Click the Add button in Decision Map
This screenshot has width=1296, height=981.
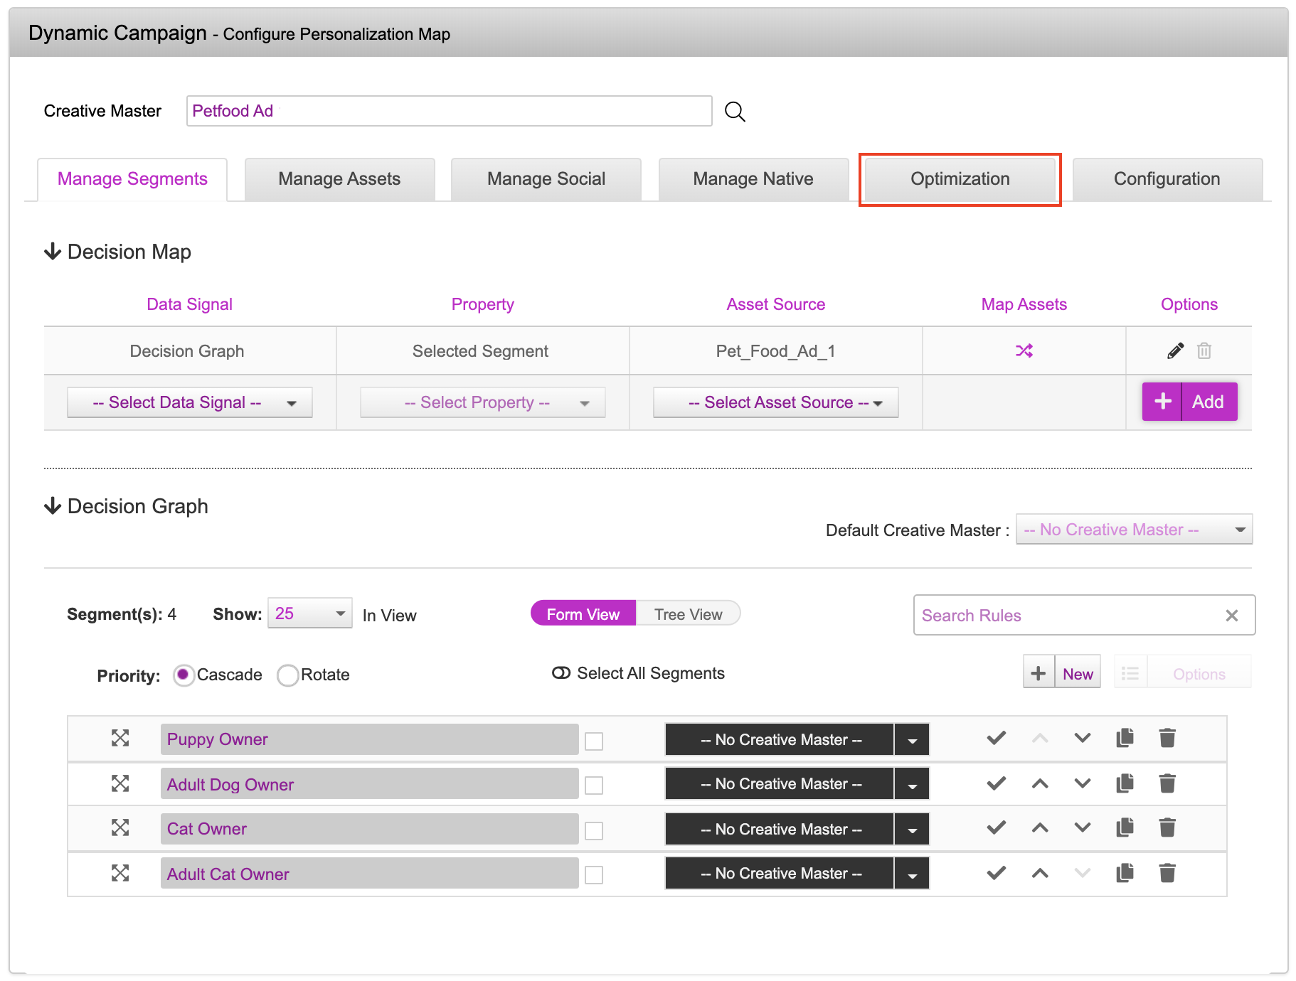1189,402
